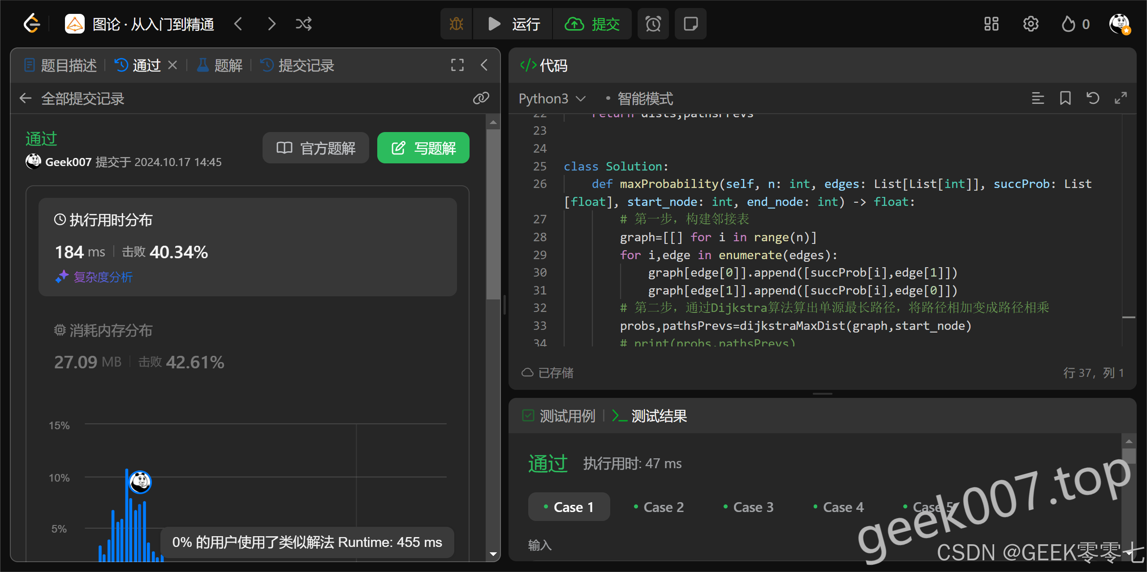Screen dimensions: 1147x572
Task: Open the sticky note icon
Action: (690, 24)
